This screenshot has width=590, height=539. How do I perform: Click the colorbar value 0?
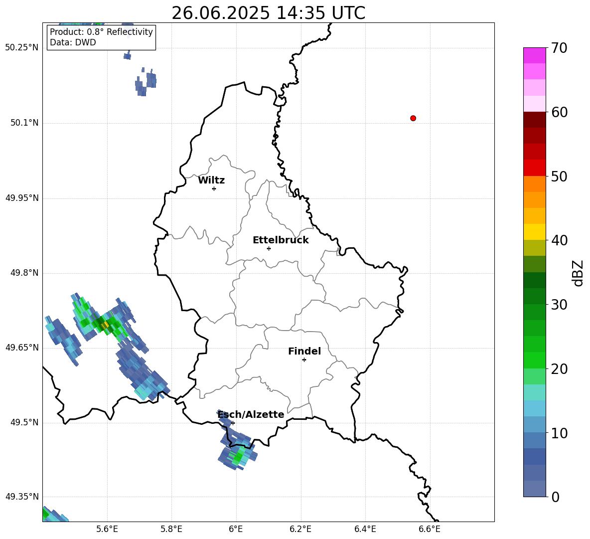click(x=555, y=497)
